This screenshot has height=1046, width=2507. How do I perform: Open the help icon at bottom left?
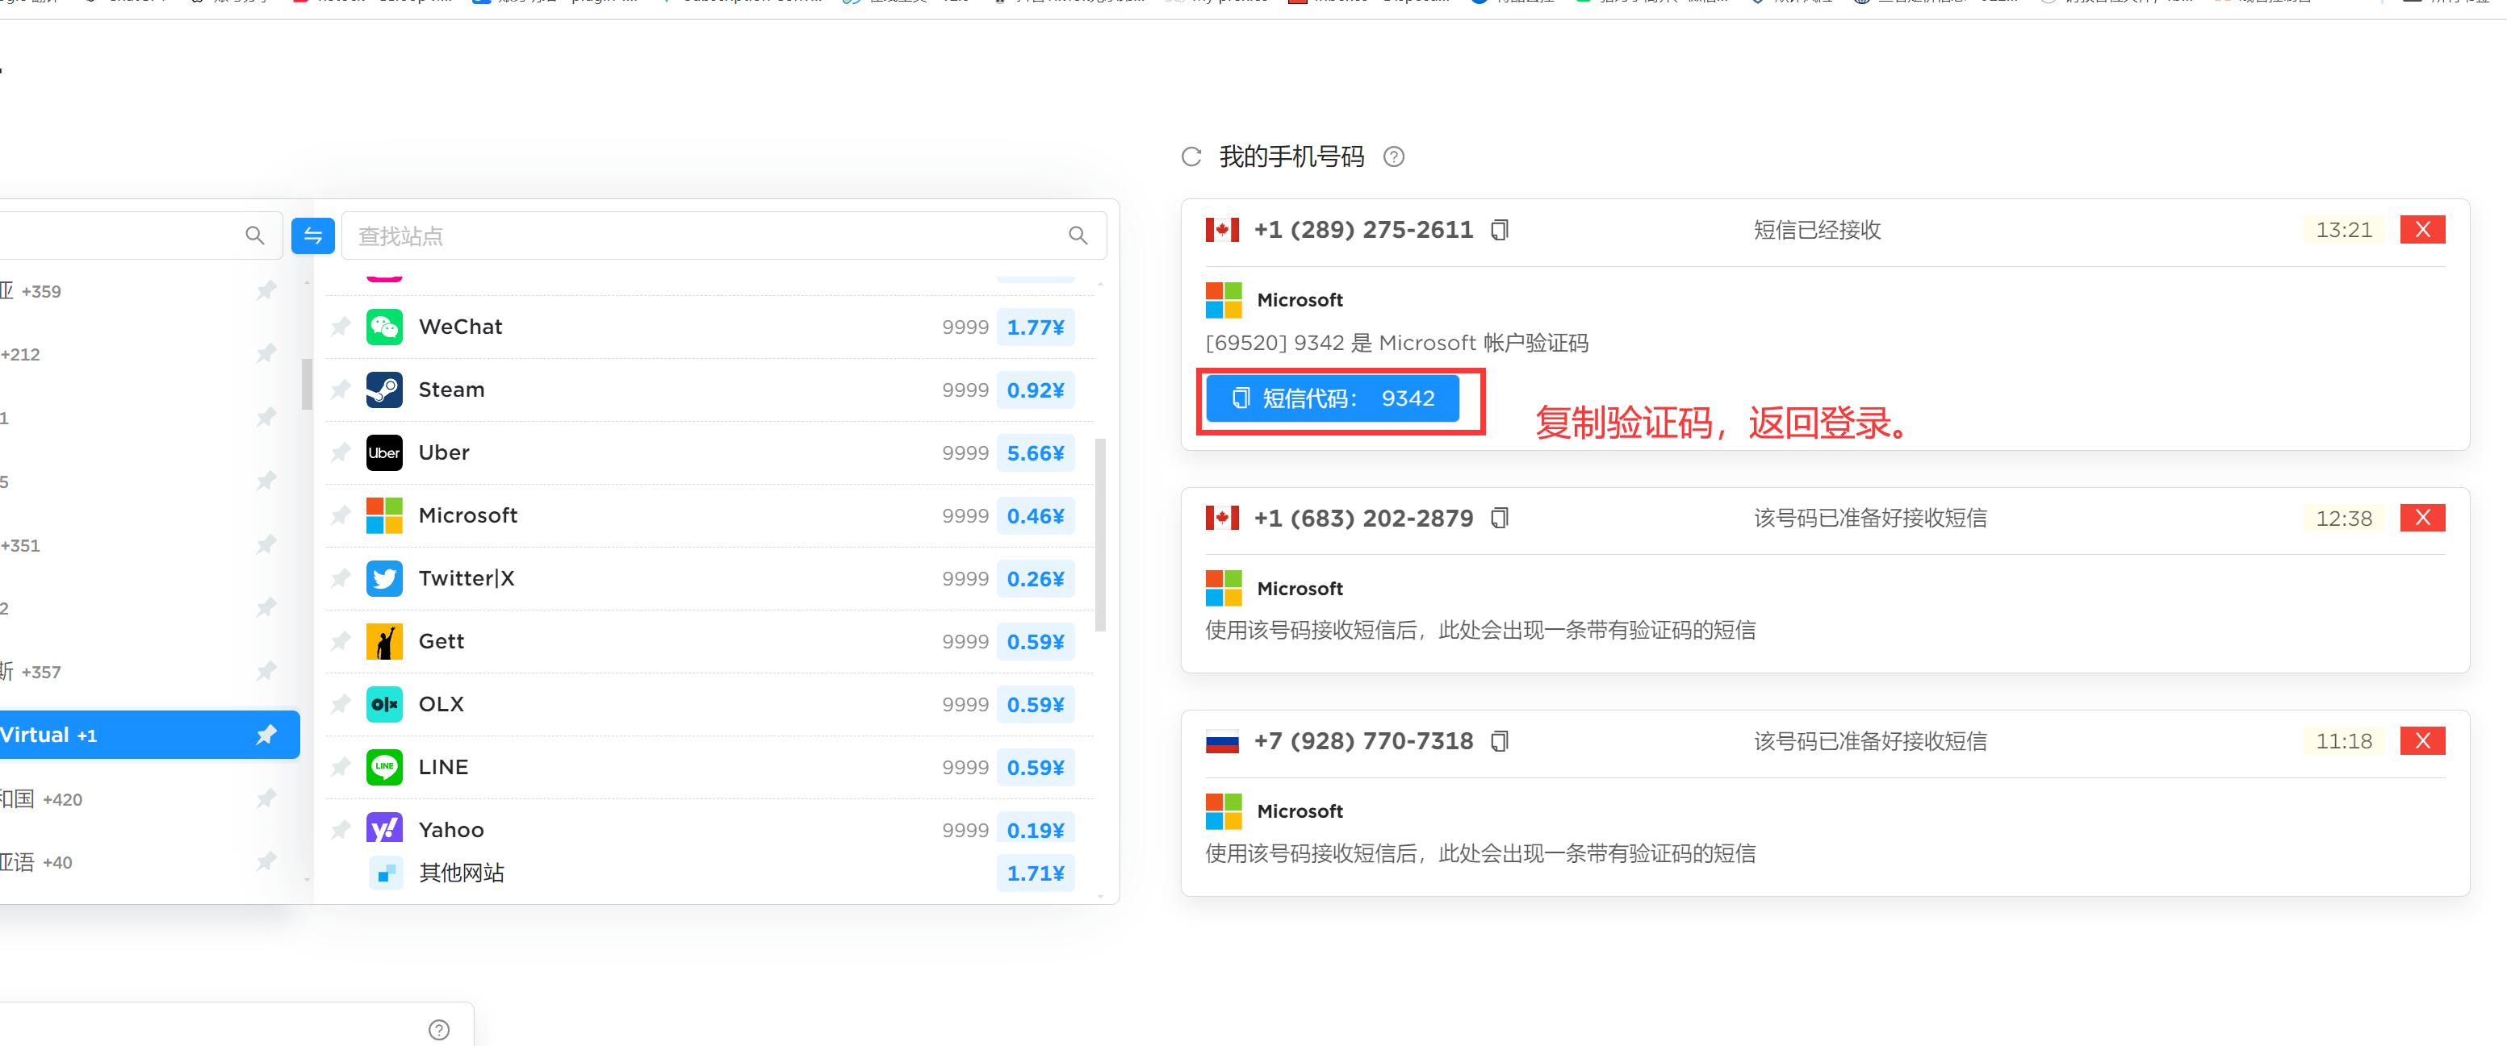(x=439, y=1030)
